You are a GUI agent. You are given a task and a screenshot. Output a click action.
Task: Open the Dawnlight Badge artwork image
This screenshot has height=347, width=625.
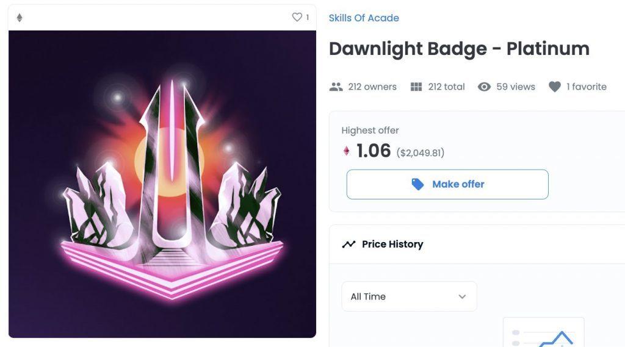pyautogui.click(x=162, y=184)
